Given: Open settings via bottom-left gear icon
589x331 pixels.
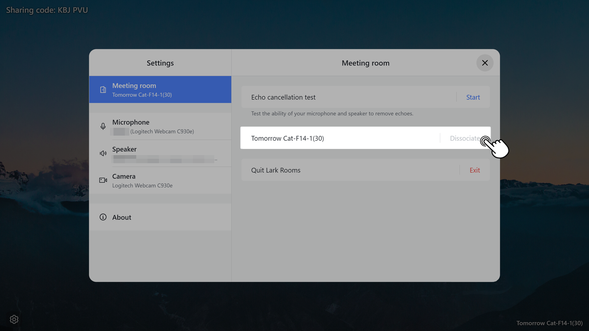Looking at the screenshot, I should [14, 319].
